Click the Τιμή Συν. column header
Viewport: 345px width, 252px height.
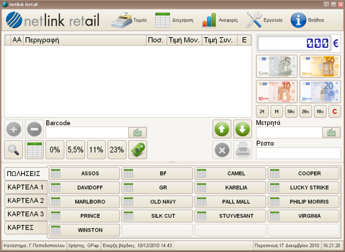220,40
